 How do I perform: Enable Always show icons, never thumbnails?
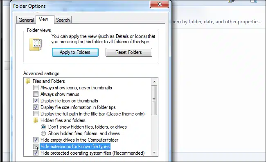(x=36, y=88)
